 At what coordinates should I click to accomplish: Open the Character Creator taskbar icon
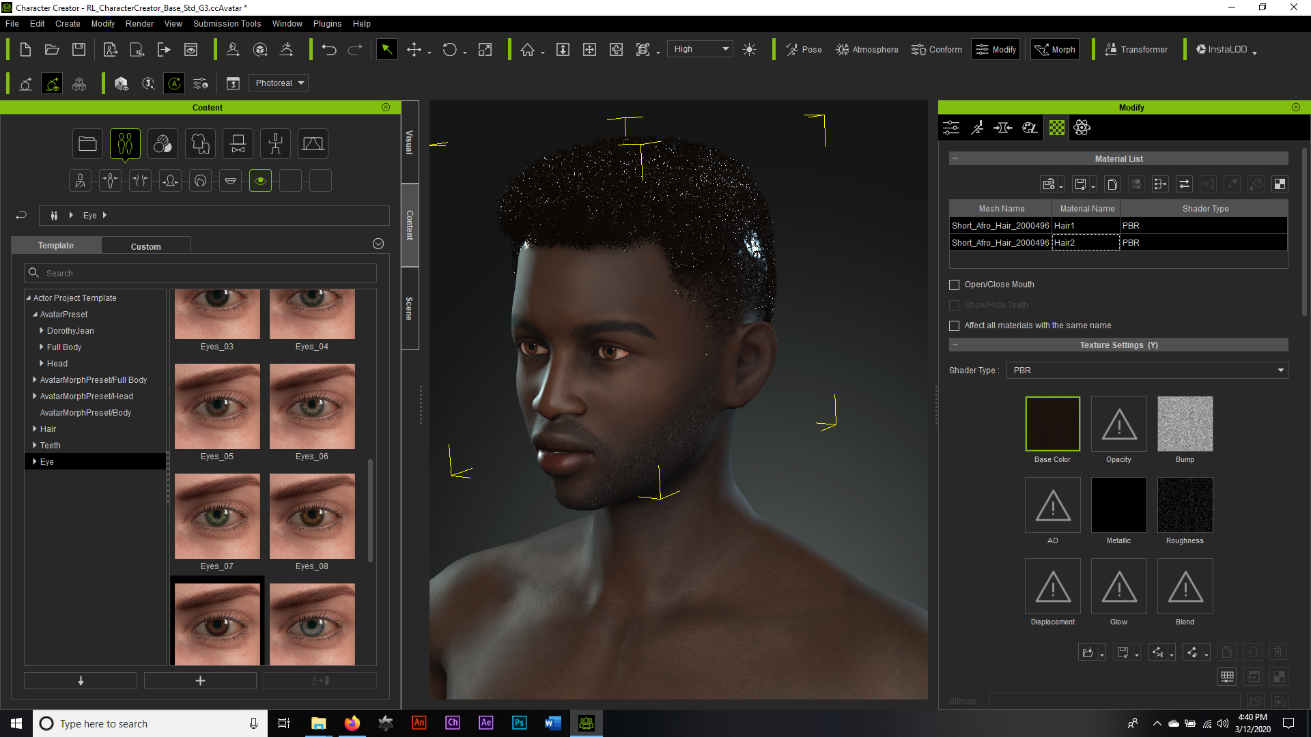click(586, 723)
